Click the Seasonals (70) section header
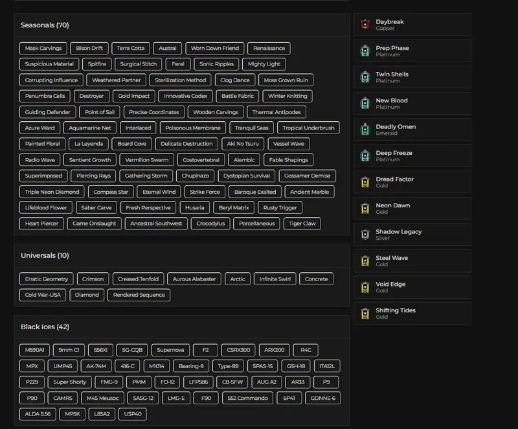This screenshot has width=518, height=429. click(x=45, y=25)
